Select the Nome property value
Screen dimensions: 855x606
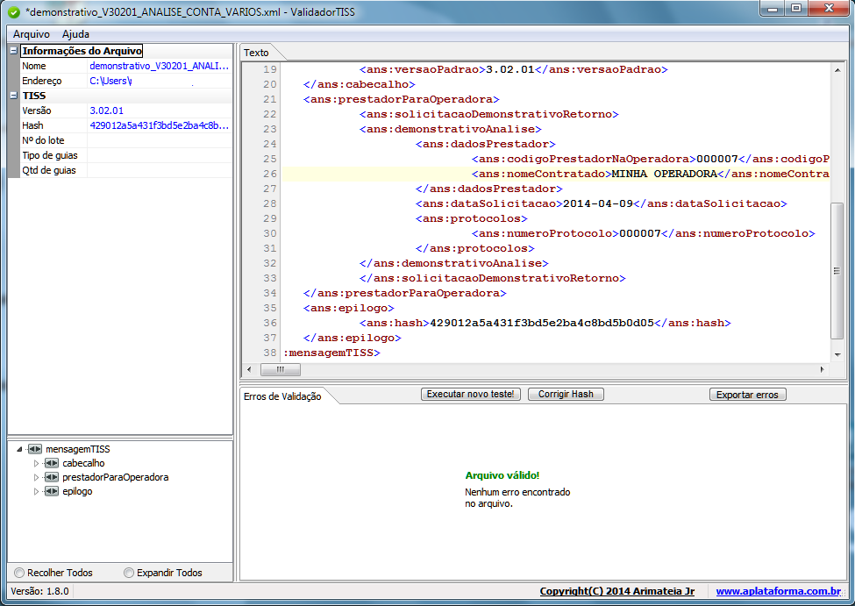click(160, 66)
